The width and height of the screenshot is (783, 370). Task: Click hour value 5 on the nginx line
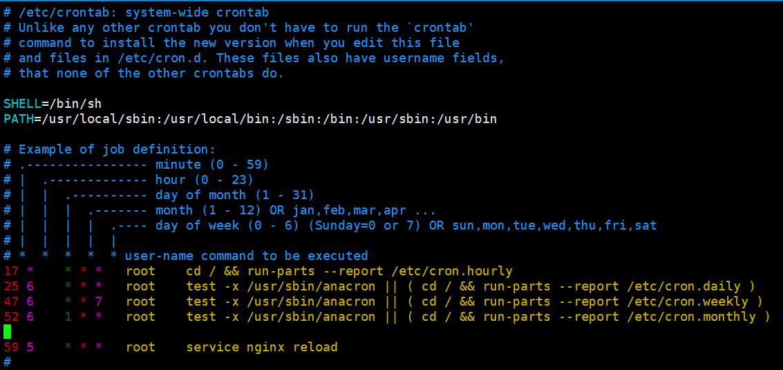(30, 347)
